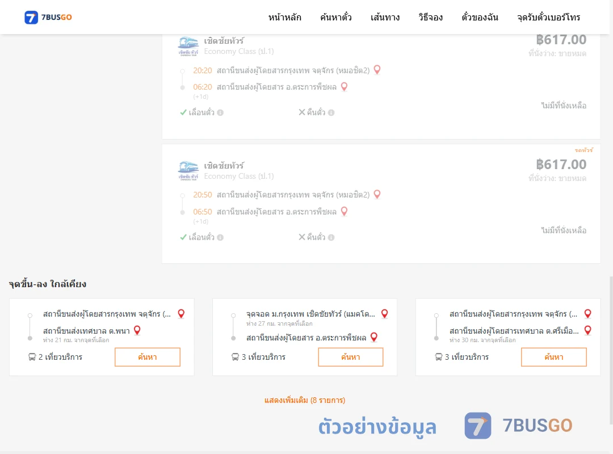The image size is (613, 454).
Task: Click info icon beside เลื่อนตั๋ว on 20:50 trip
Action: click(x=220, y=237)
